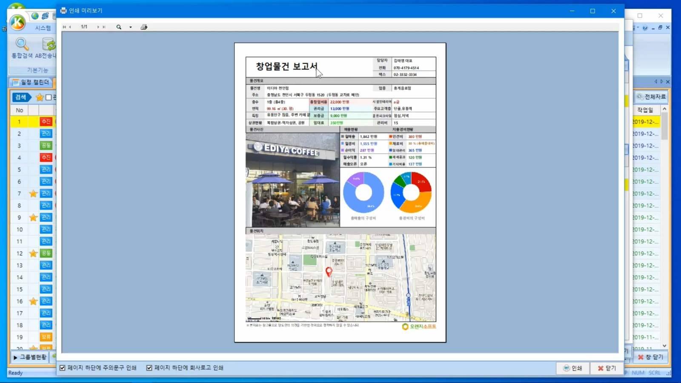Toggle 페이지 하단에 회사로고 인쇄 checkbox
The height and width of the screenshot is (383, 681).
[149, 368]
